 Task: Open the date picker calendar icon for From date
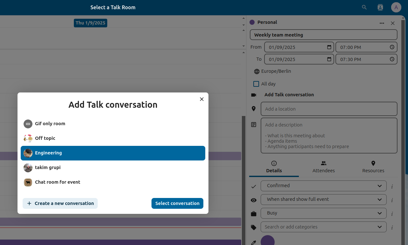pyautogui.click(x=329, y=47)
